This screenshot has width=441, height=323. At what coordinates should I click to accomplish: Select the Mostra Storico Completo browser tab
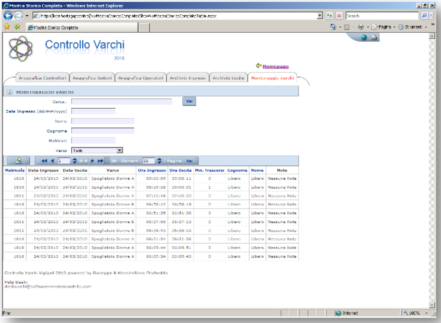click(x=82, y=27)
